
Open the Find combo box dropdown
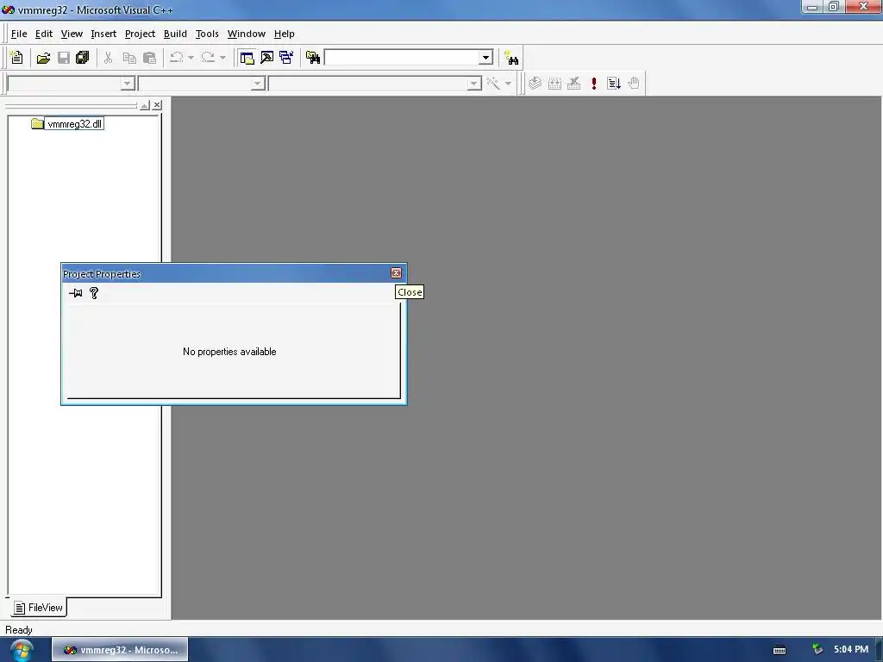click(x=485, y=58)
